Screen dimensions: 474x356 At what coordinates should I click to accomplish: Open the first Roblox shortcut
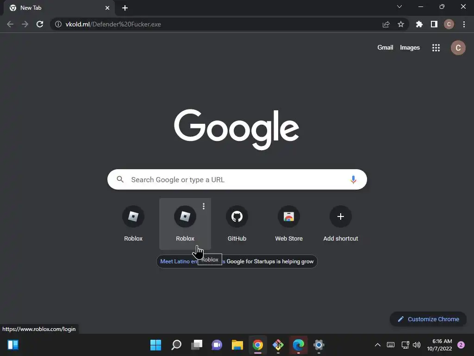coord(133,224)
